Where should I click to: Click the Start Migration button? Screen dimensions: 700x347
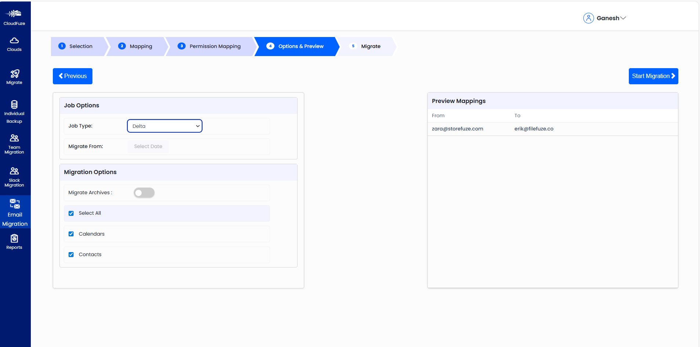point(653,76)
